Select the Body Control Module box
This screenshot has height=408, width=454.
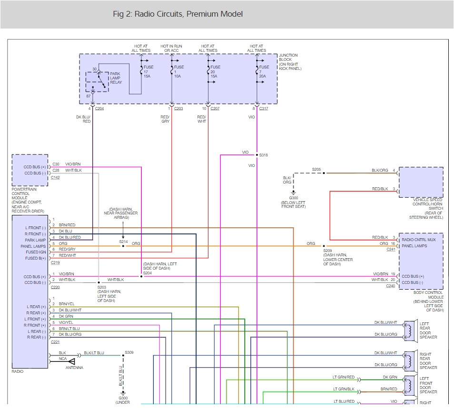pos(421,261)
